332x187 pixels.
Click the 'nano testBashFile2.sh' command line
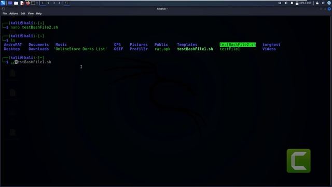pyautogui.click(x=34, y=28)
